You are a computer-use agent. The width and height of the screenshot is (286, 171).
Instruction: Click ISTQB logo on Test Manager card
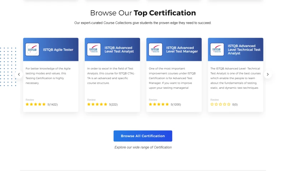coord(156,50)
